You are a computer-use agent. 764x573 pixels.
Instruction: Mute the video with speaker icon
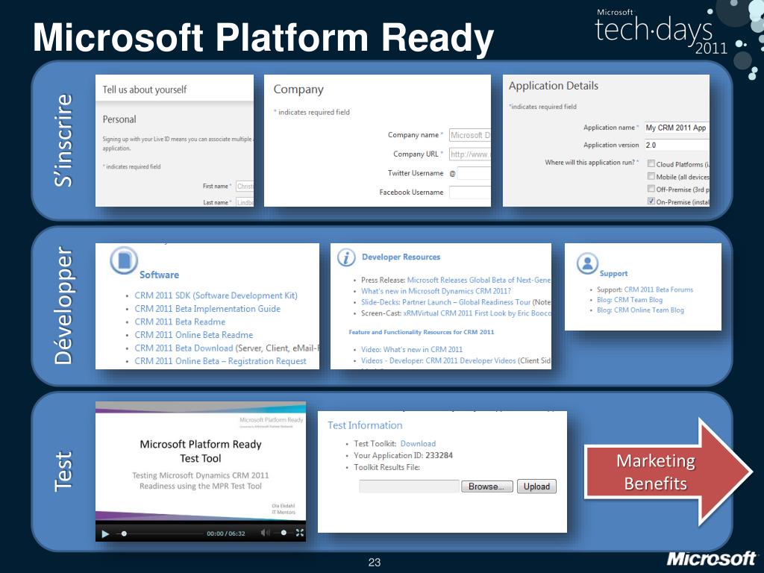pyautogui.click(x=265, y=533)
